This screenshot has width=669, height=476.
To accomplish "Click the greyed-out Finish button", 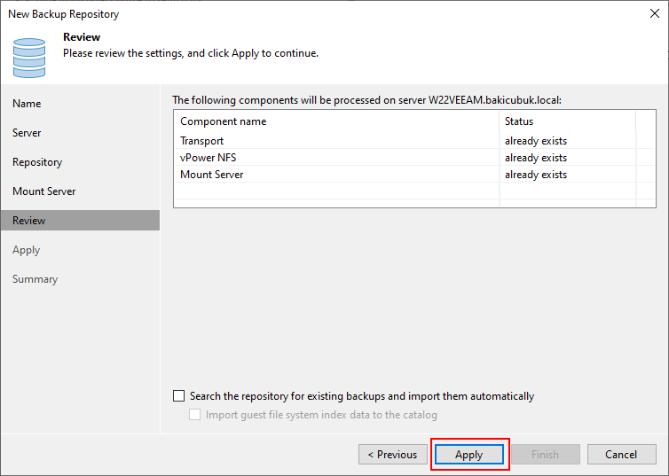I will click(x=546, y=454).
